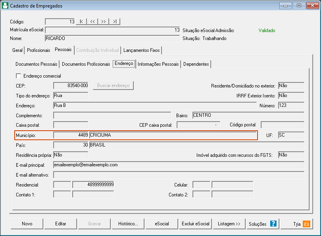
Task: Go to last record navigation button
Action: click(114, 21)
